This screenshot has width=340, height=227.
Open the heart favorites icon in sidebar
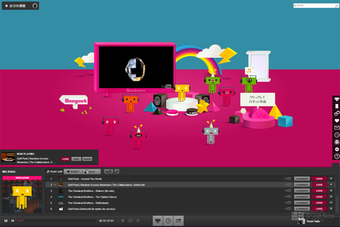tap(337, 121)
